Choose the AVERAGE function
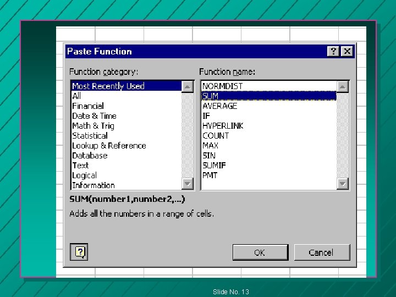The width and height of the screenshot is (396, 297). pyautogui.click(x=269, y=106)
